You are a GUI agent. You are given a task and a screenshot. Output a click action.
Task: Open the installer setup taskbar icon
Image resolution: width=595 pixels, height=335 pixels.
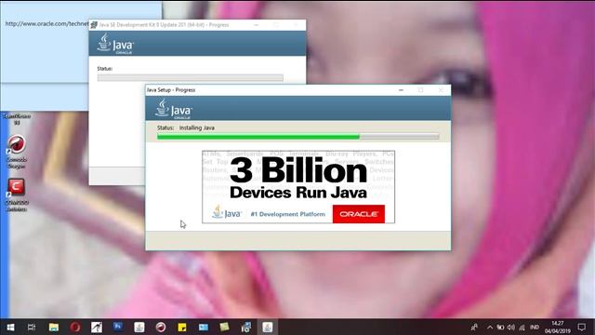pos(245,327)
